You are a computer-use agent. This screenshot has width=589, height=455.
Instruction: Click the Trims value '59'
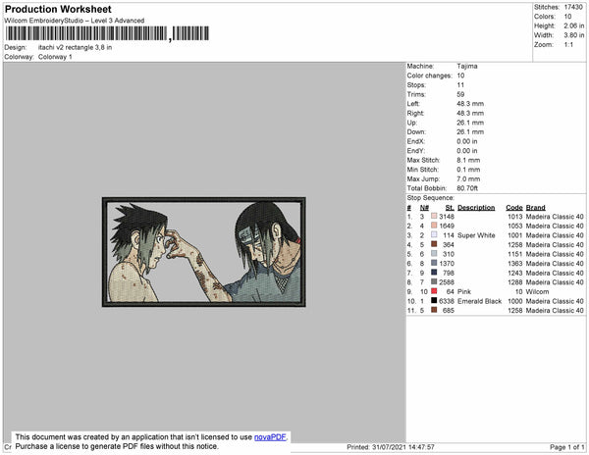[460, 94]
